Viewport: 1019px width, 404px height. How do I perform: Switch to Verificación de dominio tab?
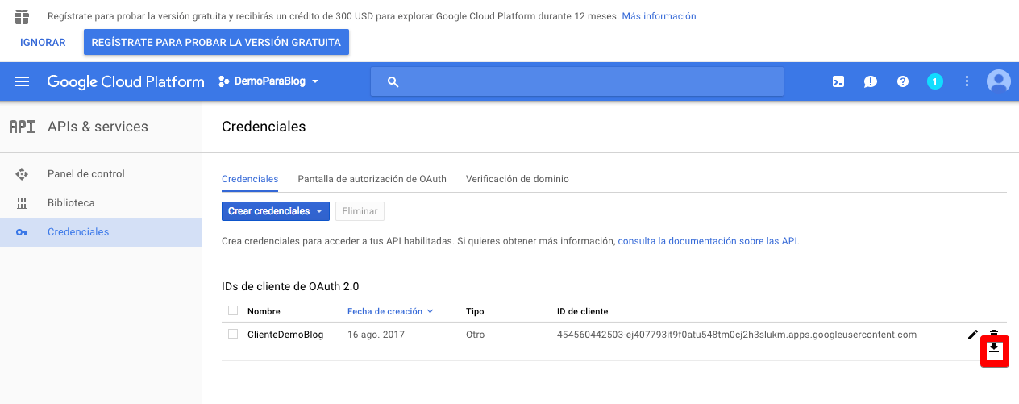517,179
